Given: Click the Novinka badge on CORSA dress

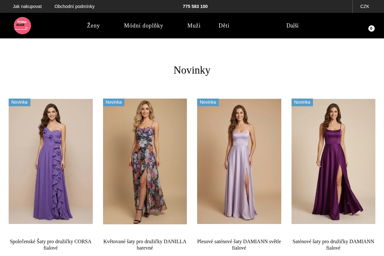Looking at the screenshot, I should pyautogui.click(x=20, y=102).
